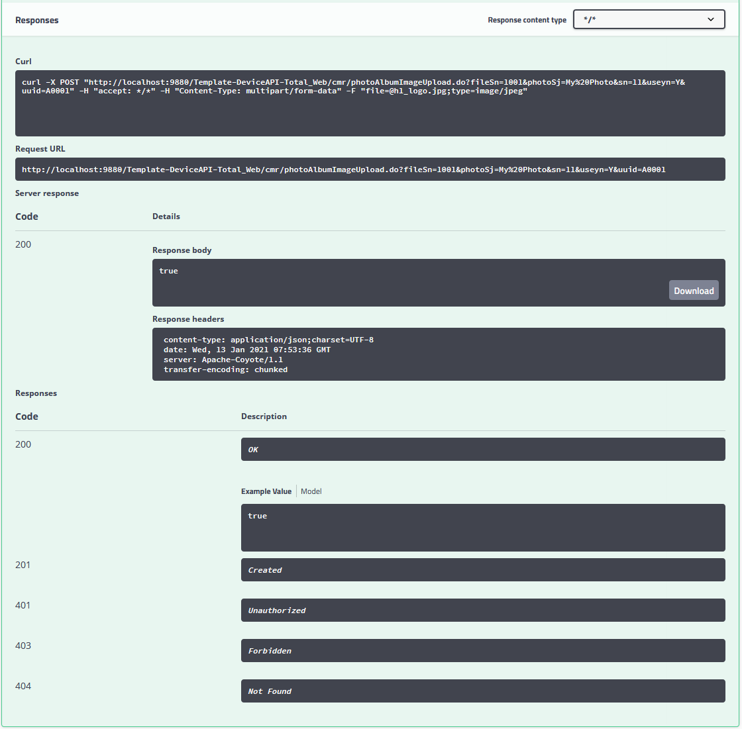The image size is (742, 729).
Task: Click the Response headers code block
Action: click(438, 354)
